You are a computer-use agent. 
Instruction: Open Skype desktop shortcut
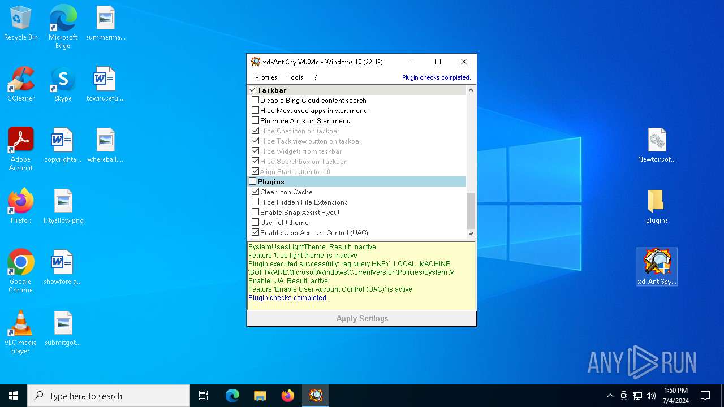pyautogui.click(x=63, y=85)
